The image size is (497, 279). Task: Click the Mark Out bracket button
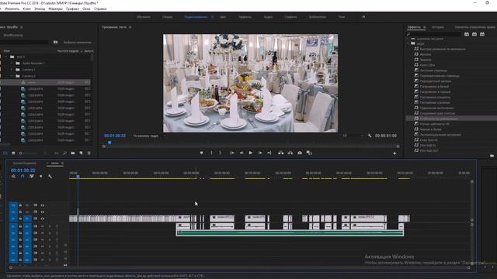coord(220,153)
